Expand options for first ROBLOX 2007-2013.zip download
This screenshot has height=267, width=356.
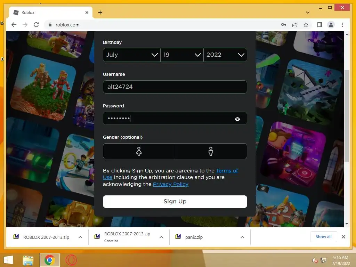coord(80,237)
